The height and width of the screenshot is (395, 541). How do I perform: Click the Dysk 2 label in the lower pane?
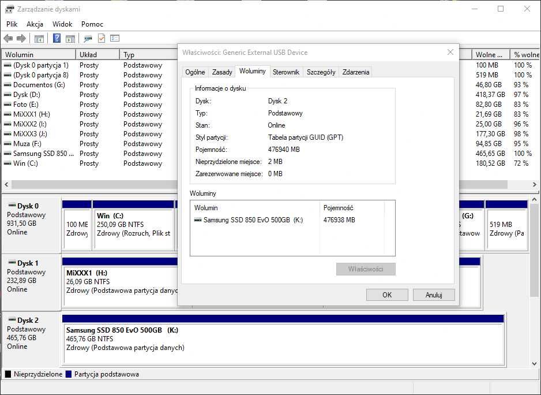coord(28,321)
